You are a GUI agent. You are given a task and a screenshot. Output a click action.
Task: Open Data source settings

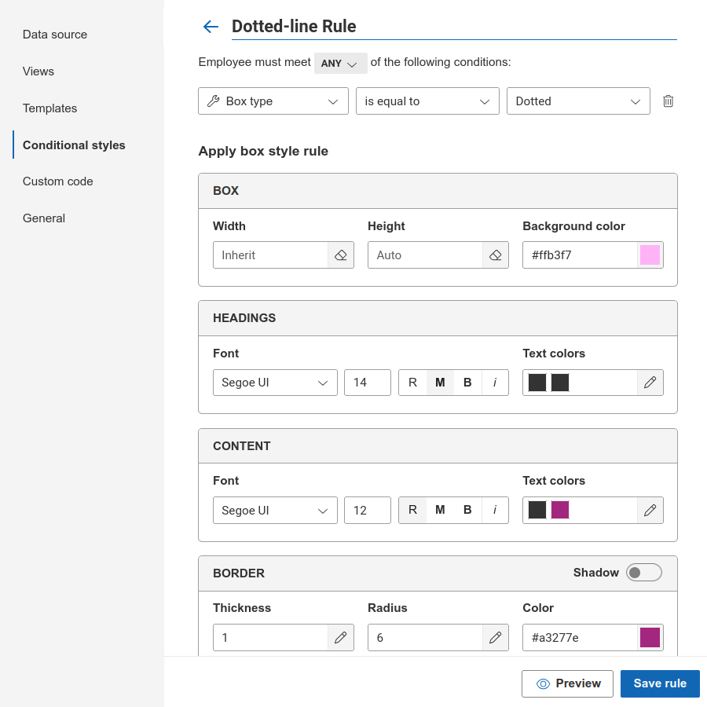coord(55,35)
